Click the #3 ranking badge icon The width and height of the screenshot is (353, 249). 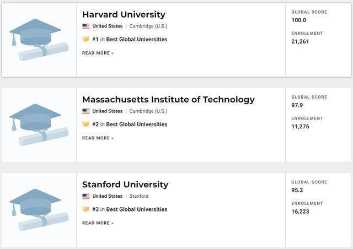(85, 209)
